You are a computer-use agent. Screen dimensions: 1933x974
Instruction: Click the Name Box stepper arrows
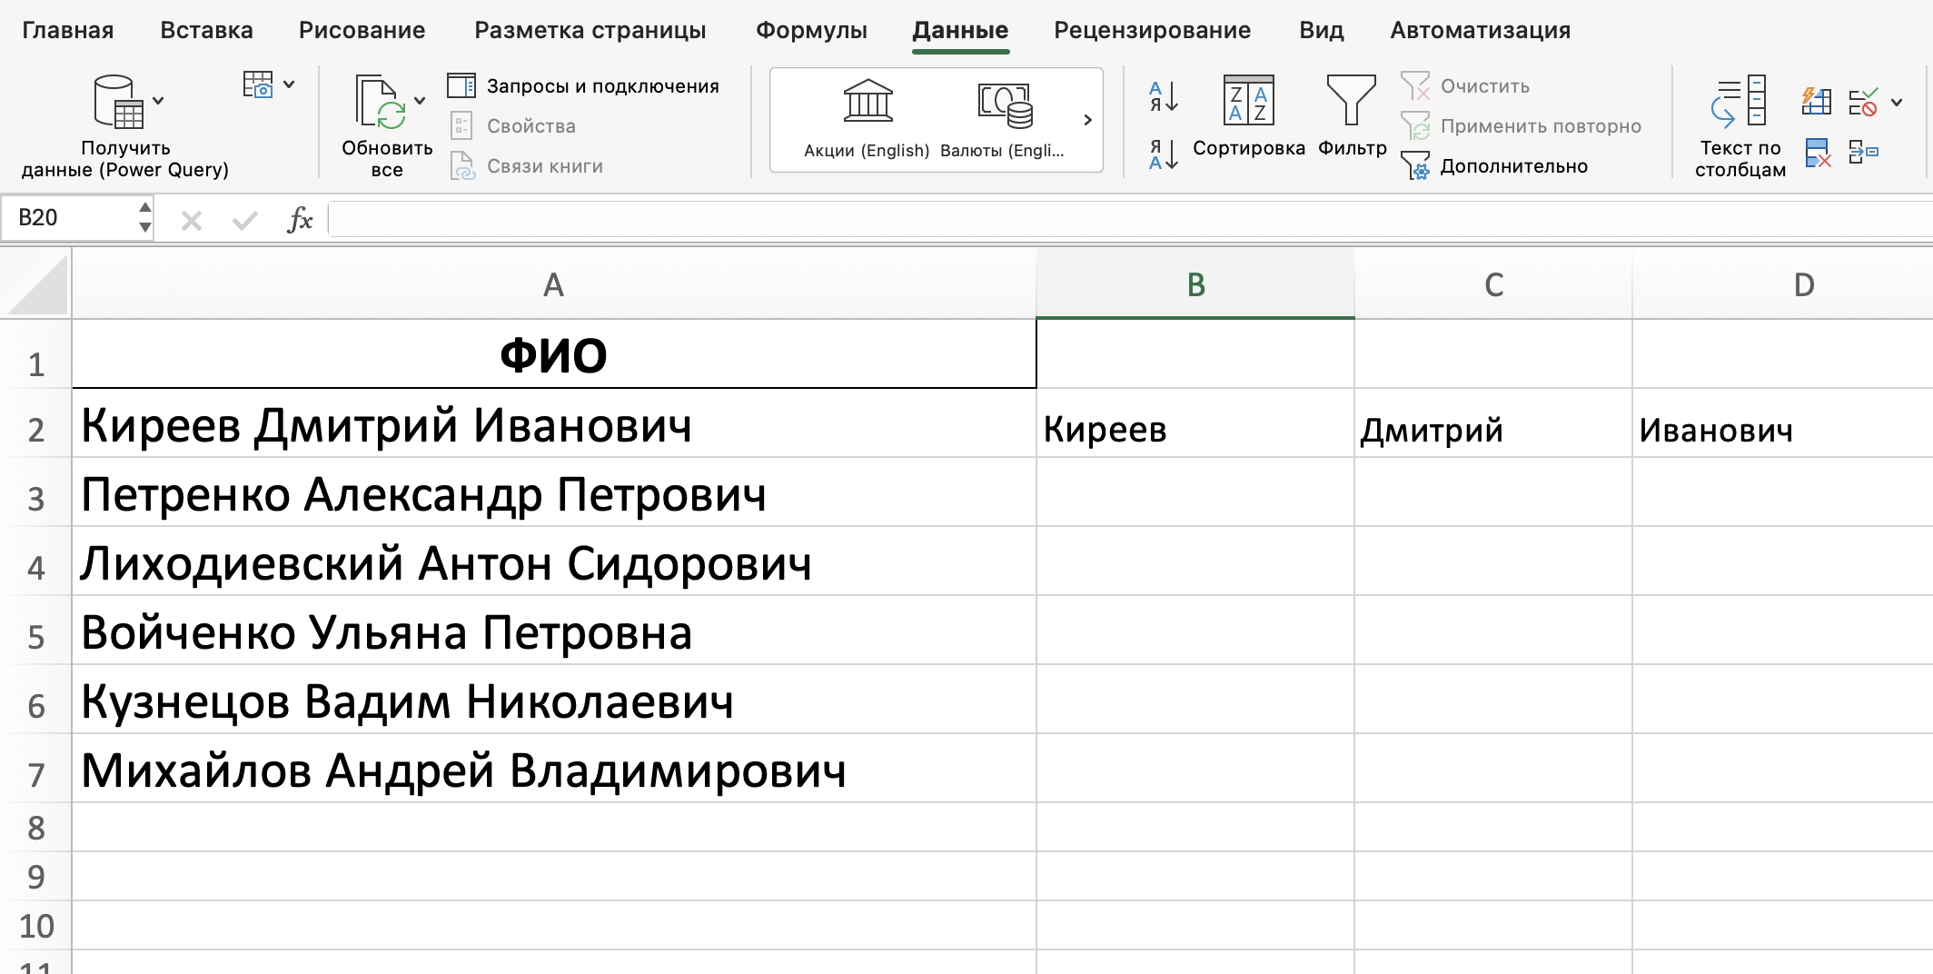click(144, 218)
